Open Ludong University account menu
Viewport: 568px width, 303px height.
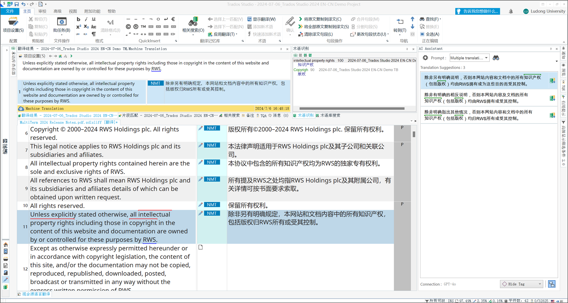click(x=544, y=11)
